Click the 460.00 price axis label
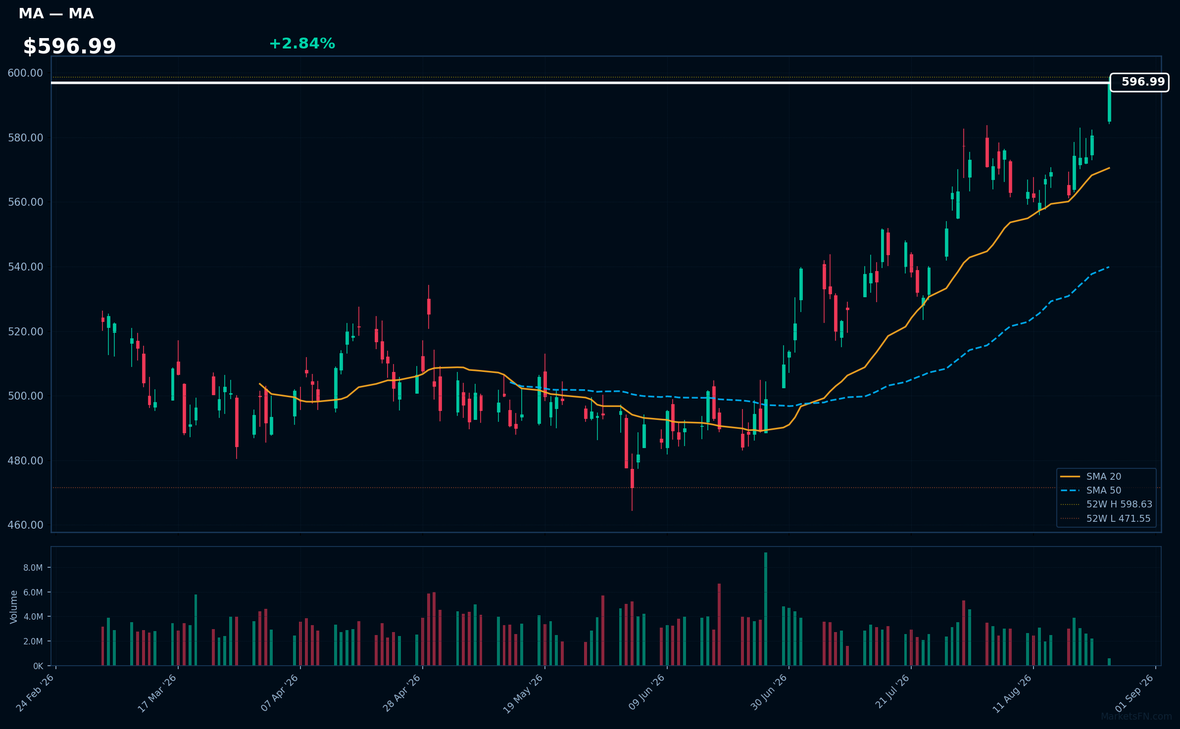Viewport: 1180px width, 729px height. click(x=25, y=525)
